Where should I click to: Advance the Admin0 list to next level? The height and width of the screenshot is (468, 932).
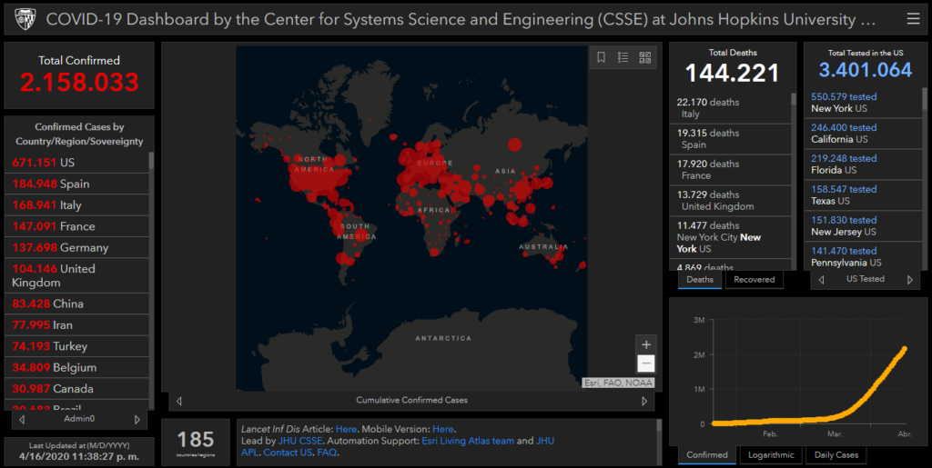coord(137,420)
